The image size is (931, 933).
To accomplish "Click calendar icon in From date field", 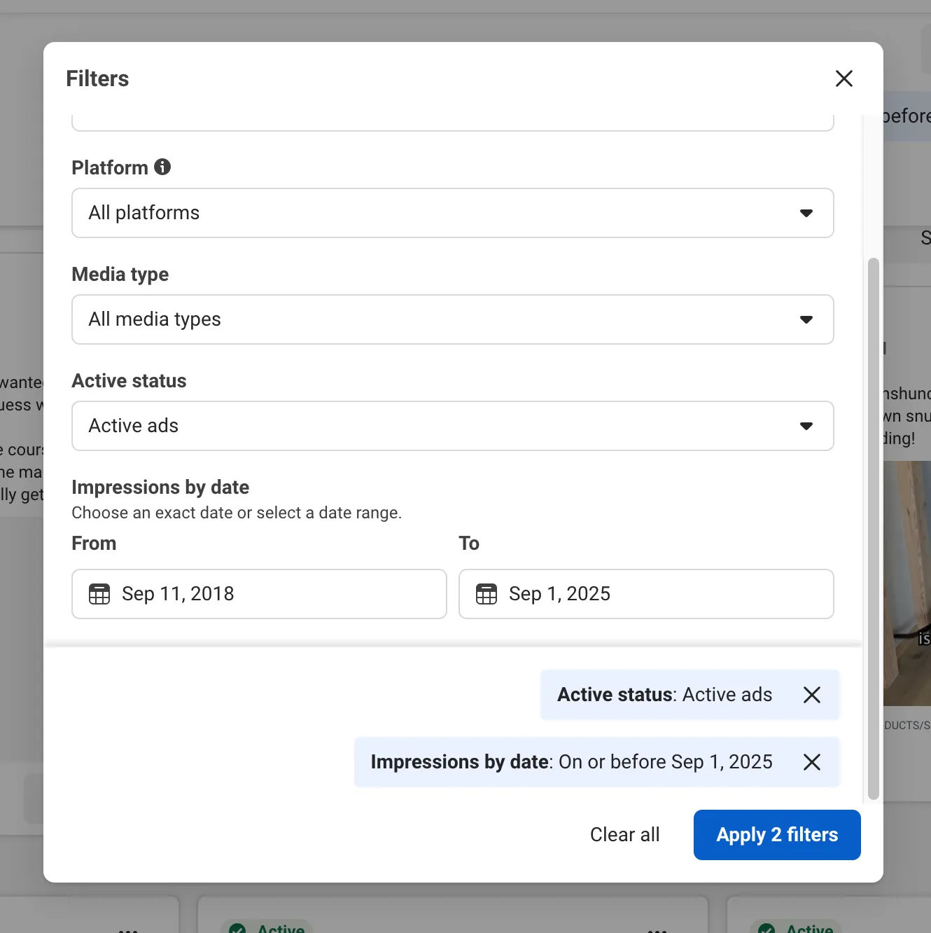I will pyautogui.click(x=99, y=594).
